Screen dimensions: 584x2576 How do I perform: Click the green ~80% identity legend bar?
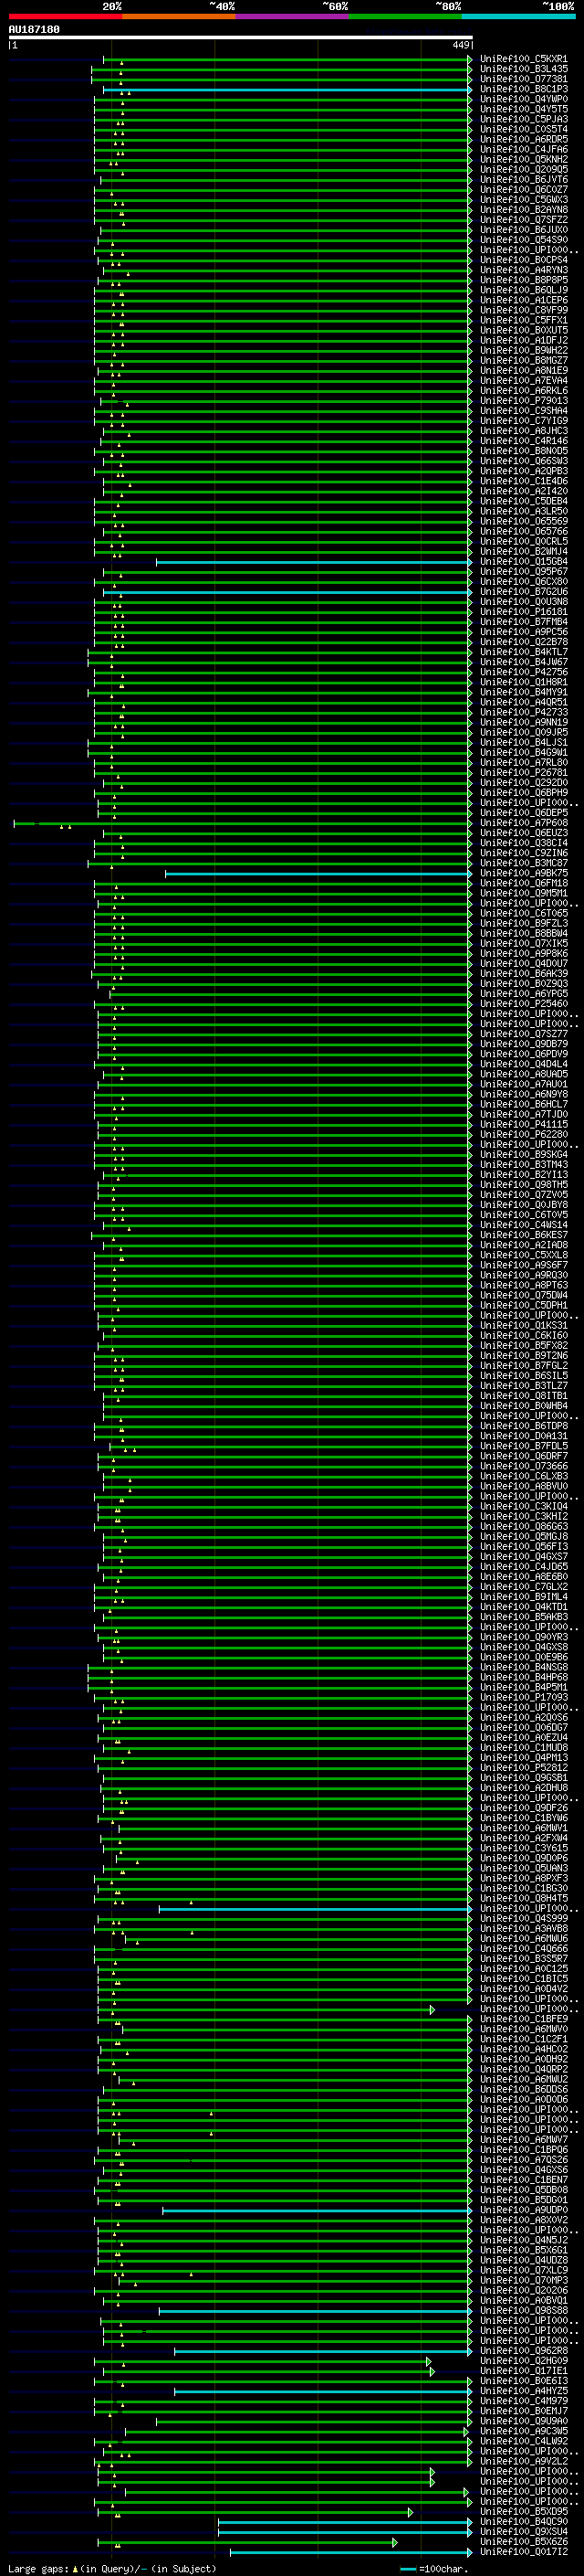(405, 16)
